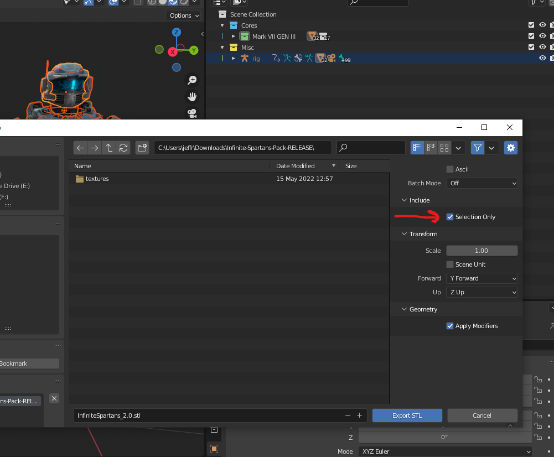Click the zoom view magnifier icon
This screenshot has height=457, width=554.
click(x=192, y=80)
